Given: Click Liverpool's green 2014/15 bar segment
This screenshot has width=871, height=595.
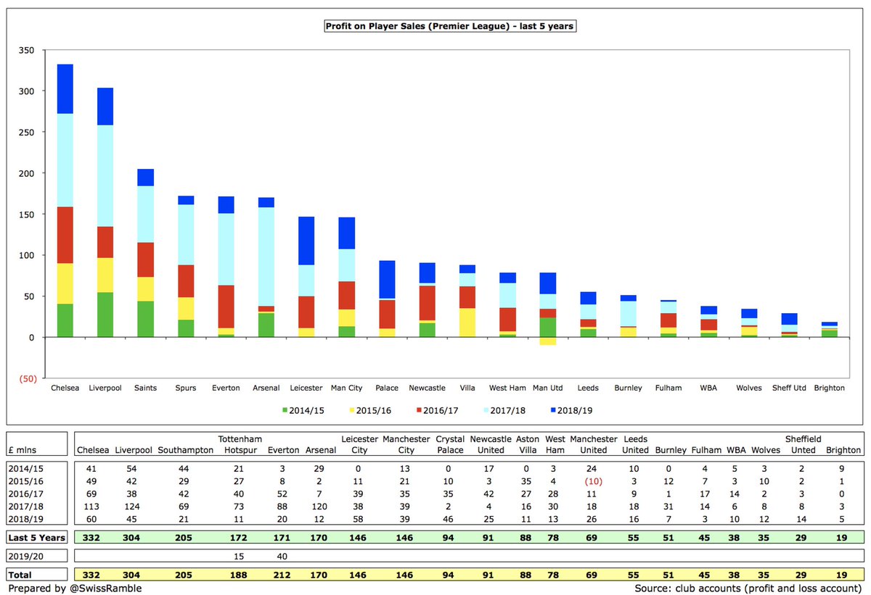Looking at the screenshot, I should tap(106, 315).
